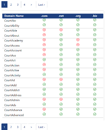Click green check for CourtActivity .org
Screen dimensions: 105x130
78,74
